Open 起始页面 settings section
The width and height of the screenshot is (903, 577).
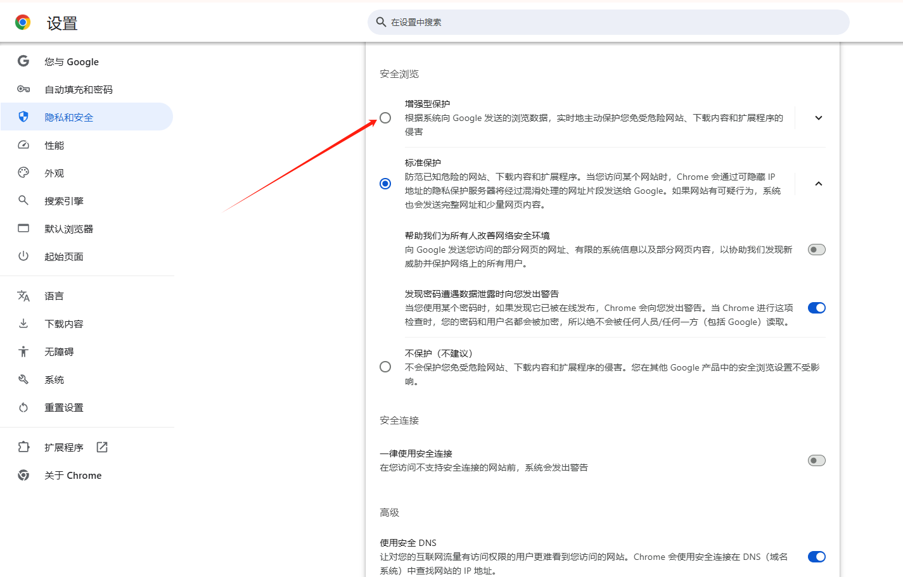coord(87,257)
